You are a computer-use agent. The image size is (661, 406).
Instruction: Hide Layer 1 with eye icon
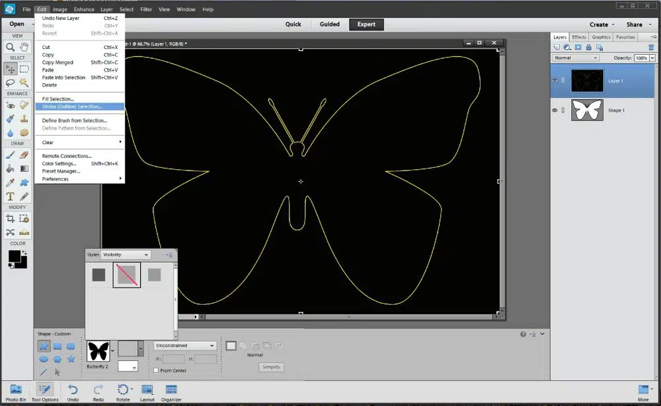(555, 81)
